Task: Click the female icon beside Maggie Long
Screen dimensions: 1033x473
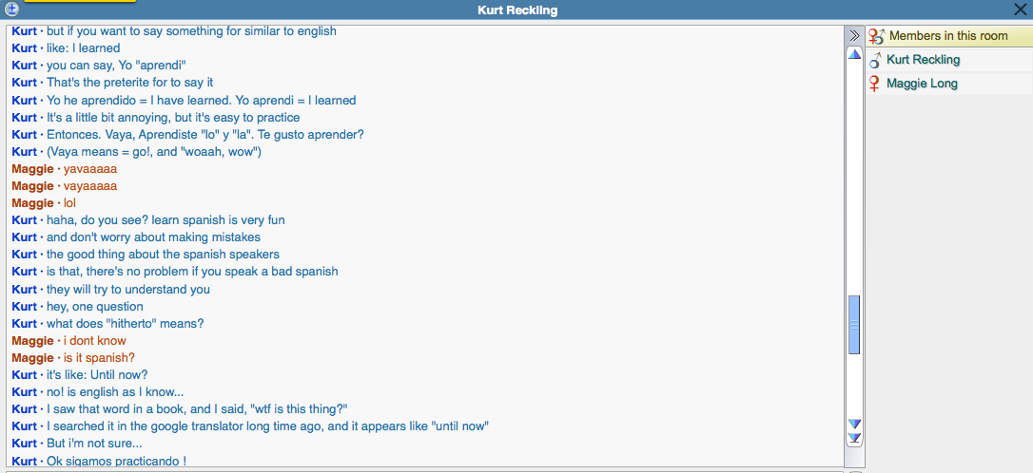Action: (x=875, y=84)
